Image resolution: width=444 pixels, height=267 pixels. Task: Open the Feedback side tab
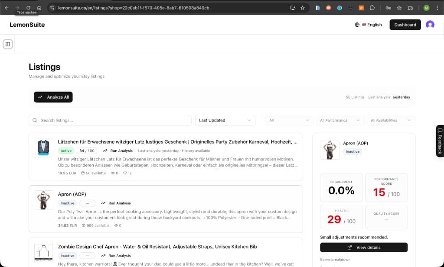pos(440,141)
